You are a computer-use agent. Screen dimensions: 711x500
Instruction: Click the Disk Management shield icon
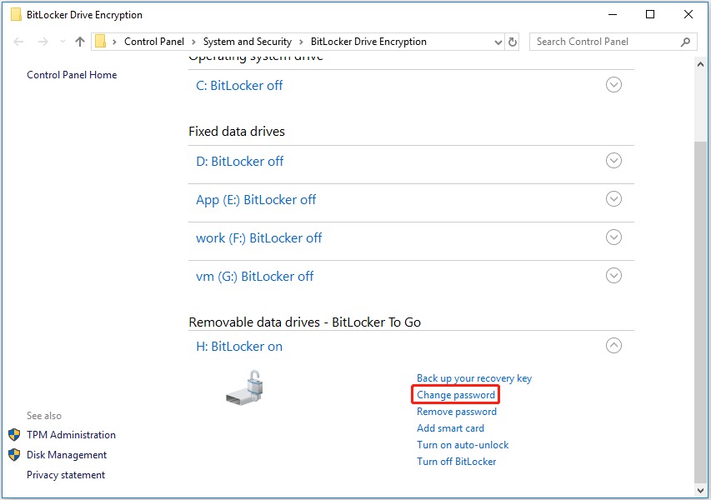[x=14, y=455]
